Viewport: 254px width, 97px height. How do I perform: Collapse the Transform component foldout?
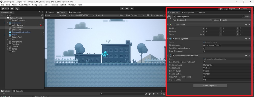(x=168, y=25)
